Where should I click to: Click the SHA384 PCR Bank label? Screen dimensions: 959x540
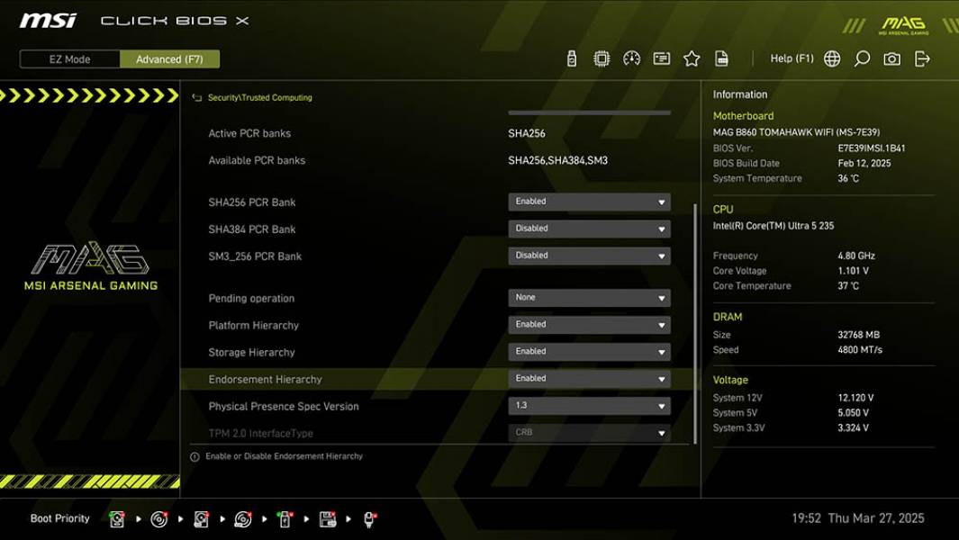click(x=252, y=229)
